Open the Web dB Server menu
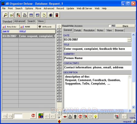137x124 pixels. (84, 8)
